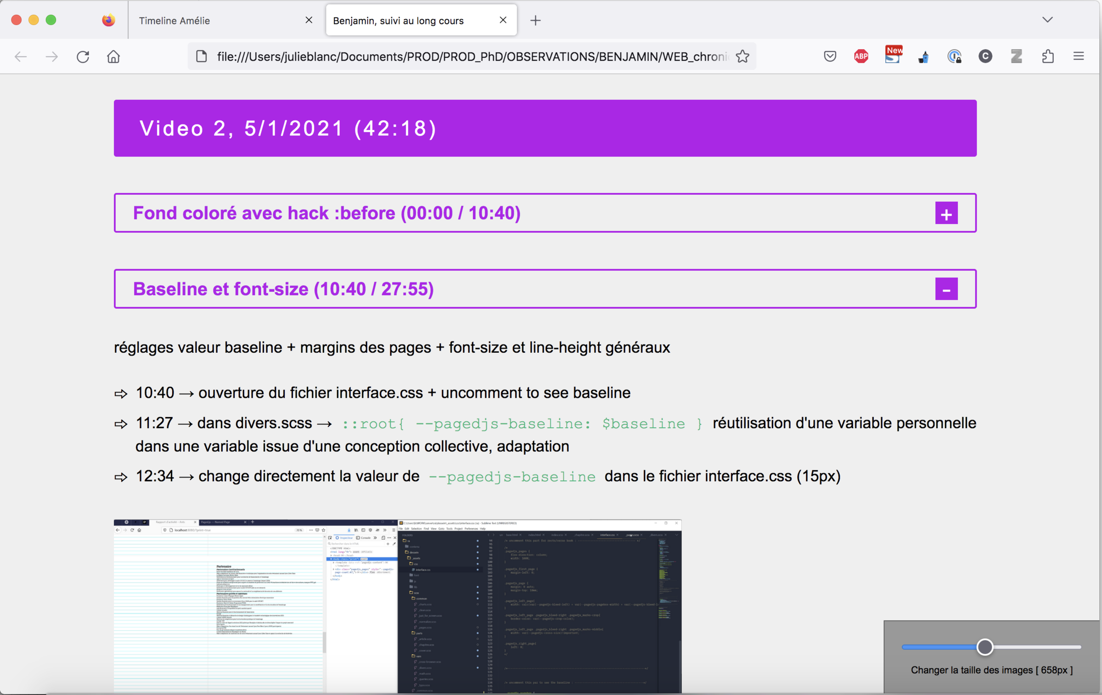Close the Timeline Amélie tab
The image size is (1102, 695).
pos(309,20)
